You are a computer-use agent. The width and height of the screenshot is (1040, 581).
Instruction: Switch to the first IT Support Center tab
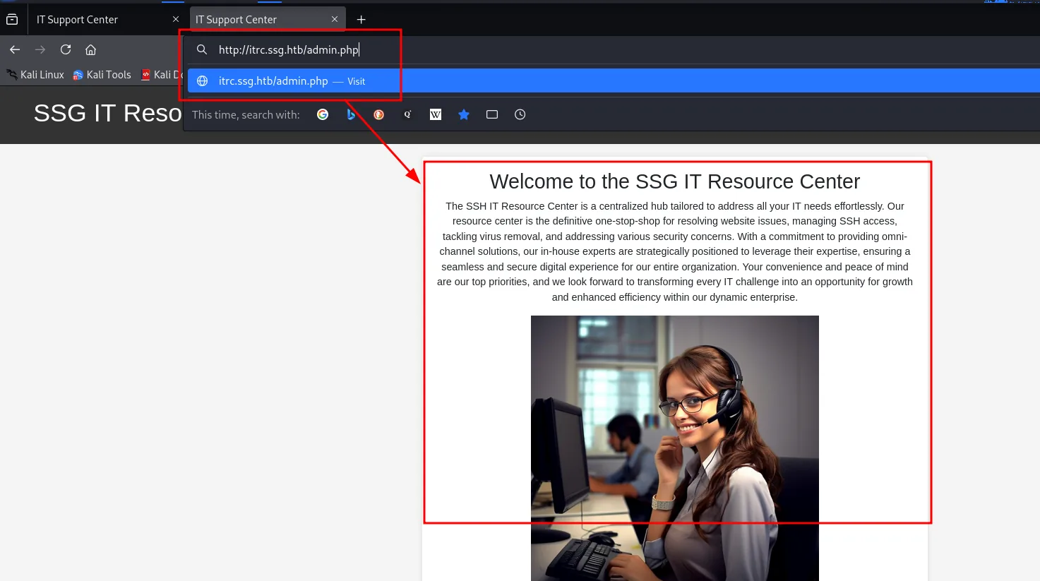(106, 19)
